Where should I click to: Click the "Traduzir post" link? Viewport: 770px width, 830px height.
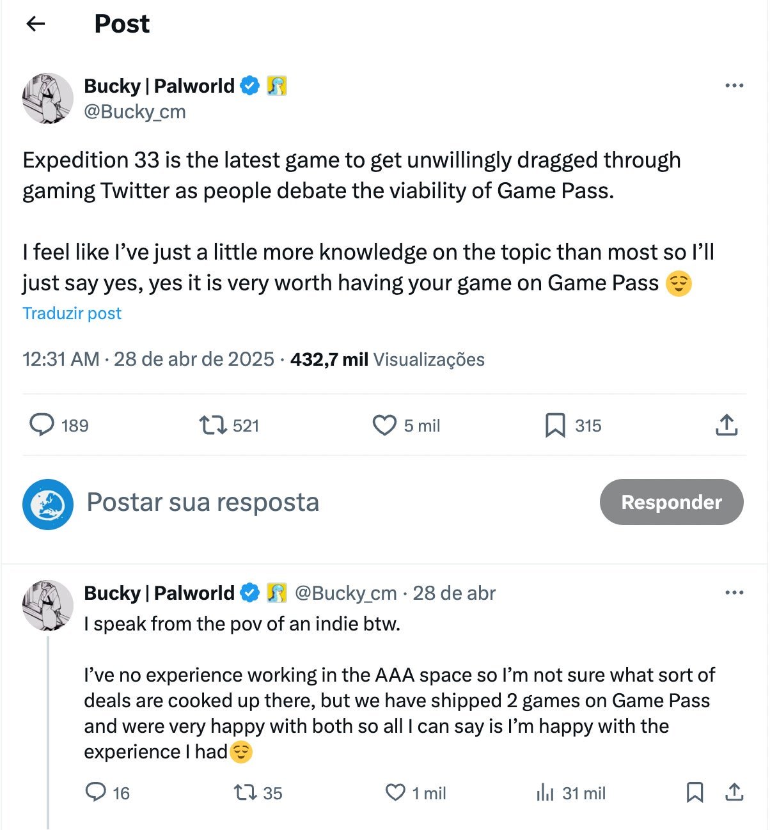72,313
